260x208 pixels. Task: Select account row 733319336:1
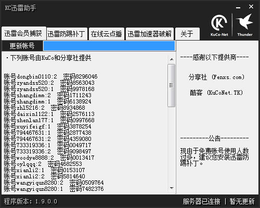pyautogui.click(x=48, y=145)
